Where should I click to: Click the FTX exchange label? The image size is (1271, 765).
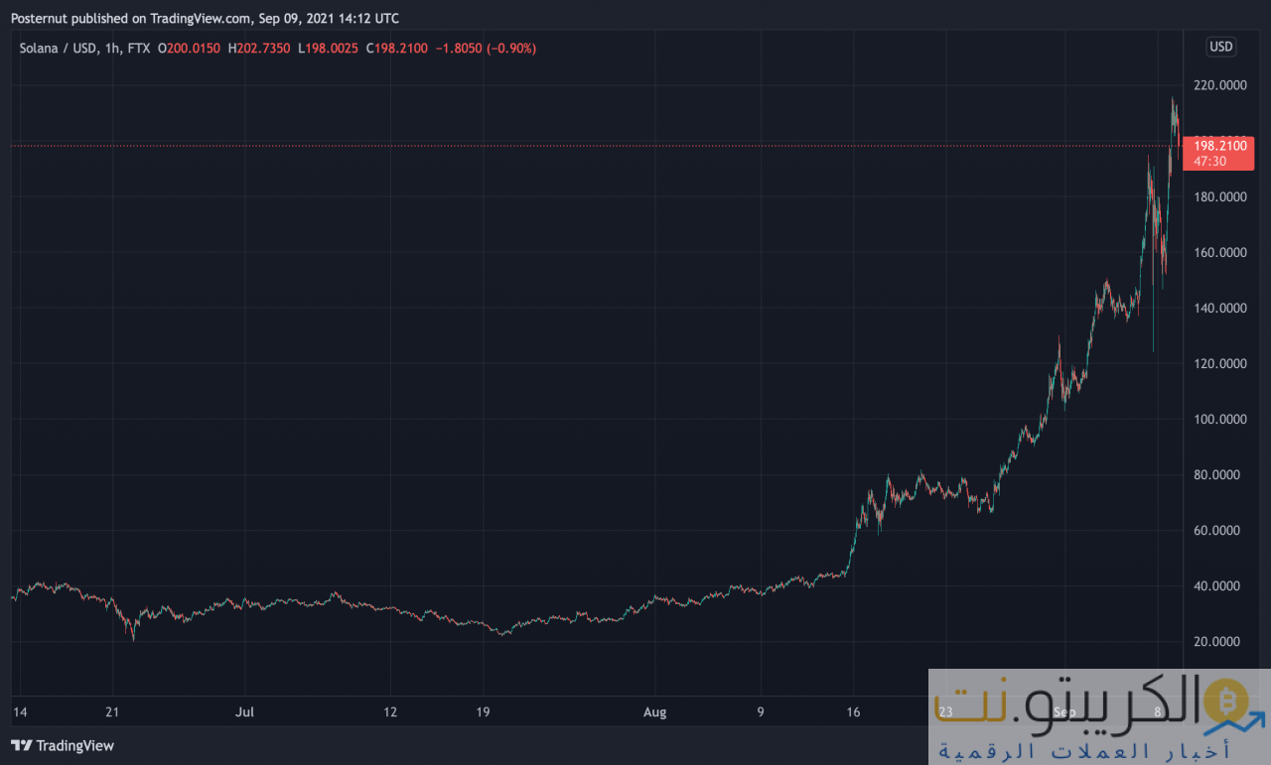(x=139, y=48)
